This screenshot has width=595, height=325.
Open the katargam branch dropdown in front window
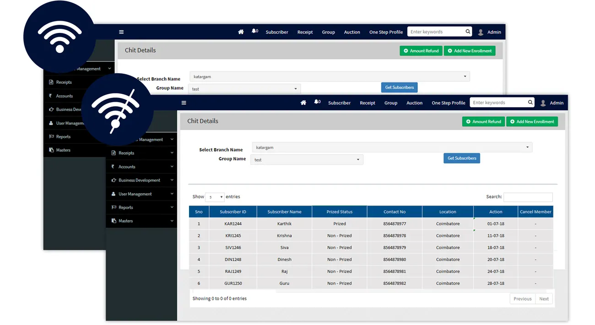(x=392, y=147)
